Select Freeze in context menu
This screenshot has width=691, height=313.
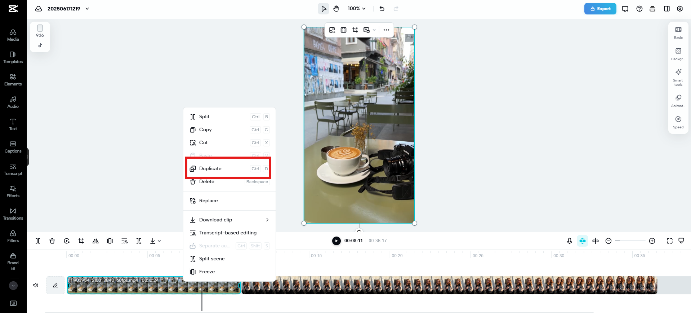click(x=229, y=272)
